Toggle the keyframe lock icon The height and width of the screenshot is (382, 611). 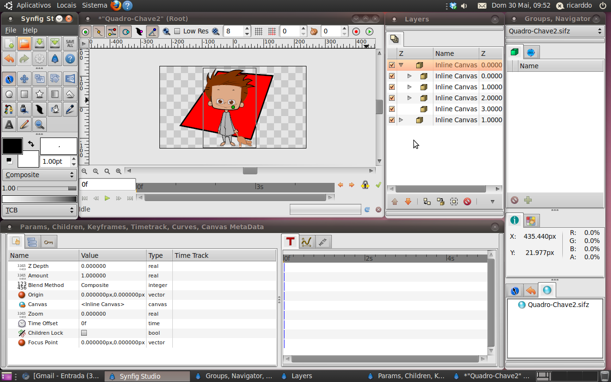tap(365, 185)
